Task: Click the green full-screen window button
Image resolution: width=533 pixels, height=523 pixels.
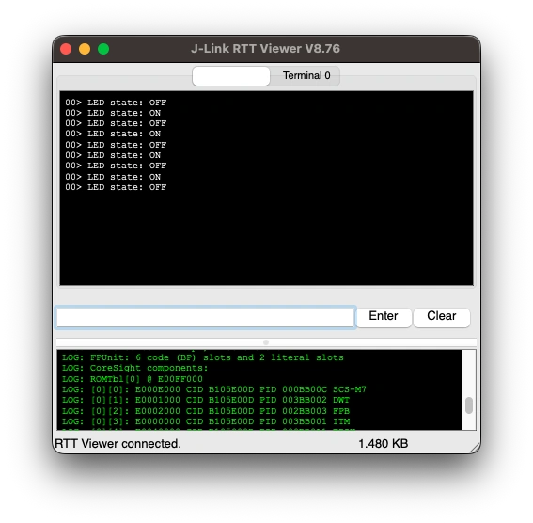Action: [103, 49]
